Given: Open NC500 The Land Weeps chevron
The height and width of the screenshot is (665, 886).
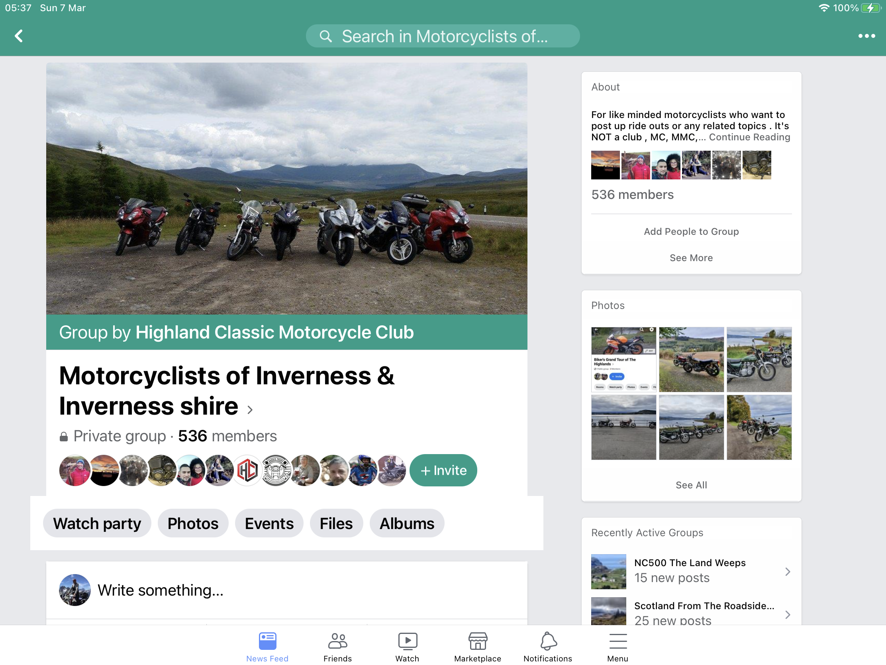Looking at the screenshot, I should click(787, 572).
